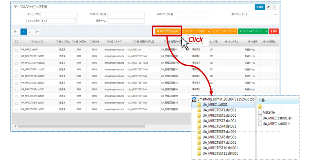
Task: Expand the エクセルダウンロード dropdown arrow
Action: (267, 31)
